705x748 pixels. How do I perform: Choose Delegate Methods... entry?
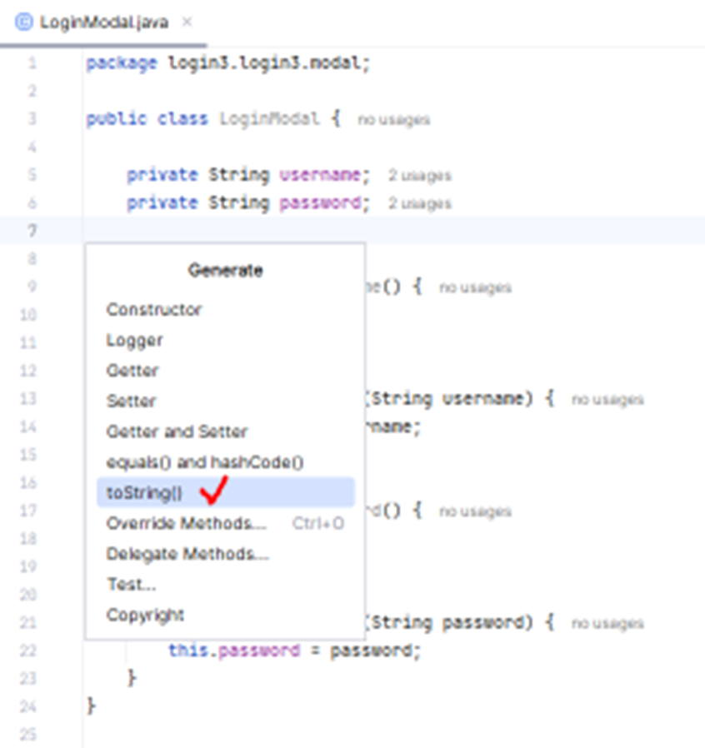[x=187, y=554]
